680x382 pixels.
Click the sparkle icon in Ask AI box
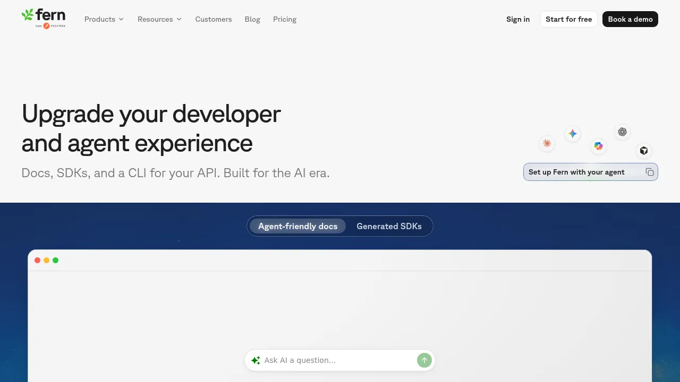[256, 360]
